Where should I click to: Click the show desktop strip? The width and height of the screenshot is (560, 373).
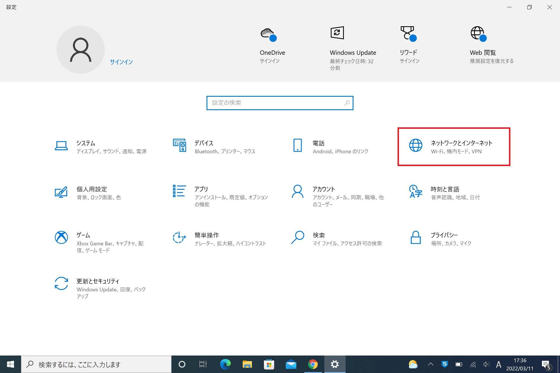(x=559, y=364)
